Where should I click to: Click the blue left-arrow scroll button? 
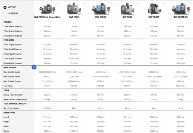pos(34,67)
